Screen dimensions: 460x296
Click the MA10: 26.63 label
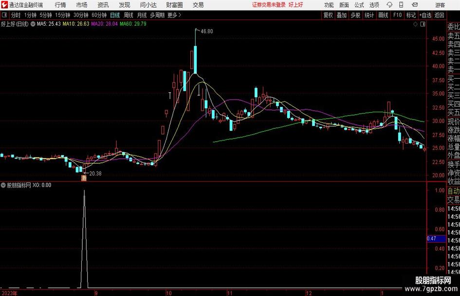coord(76,24)
